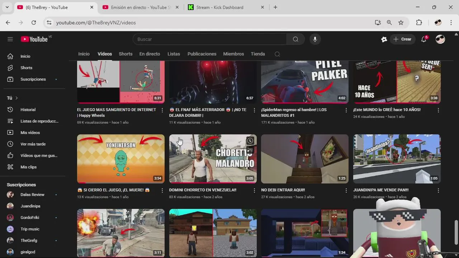Open options for FNAF MÁS ATERRADOR video
Image resolution: width=459 pixels, height=258 pixels.
[x=254, y=110]
